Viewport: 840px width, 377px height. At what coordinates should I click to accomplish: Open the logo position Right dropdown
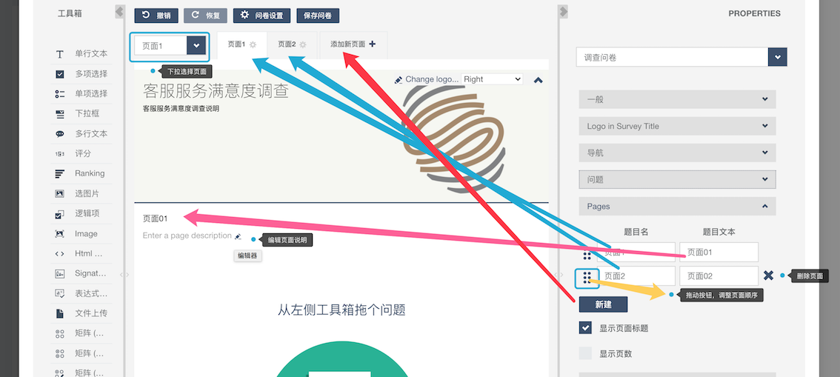pyautogui.click(x=492, y=79)
